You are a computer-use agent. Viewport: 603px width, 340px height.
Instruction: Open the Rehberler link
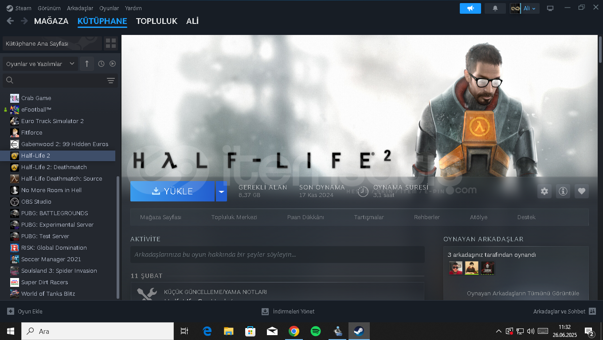(x=427, y=217)
